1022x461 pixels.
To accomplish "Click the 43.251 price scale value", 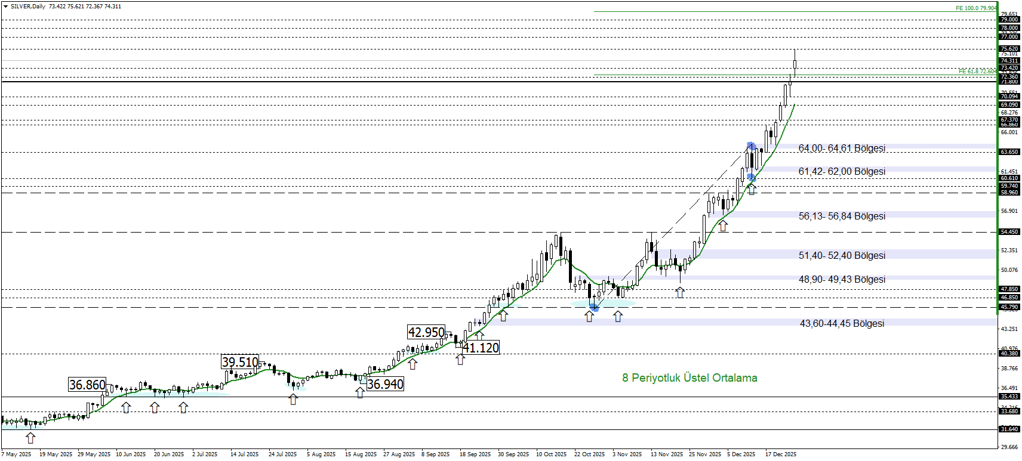I will tap(1009, 329).
